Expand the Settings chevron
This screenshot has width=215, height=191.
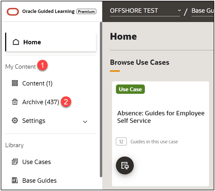pos(85,122)
